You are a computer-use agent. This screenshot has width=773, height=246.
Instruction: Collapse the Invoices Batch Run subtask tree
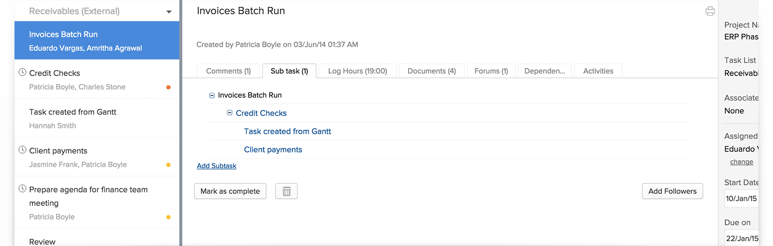(212, 96)
